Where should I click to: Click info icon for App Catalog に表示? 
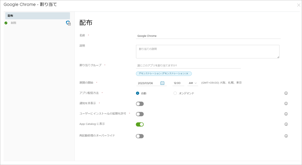coord(286,124)
